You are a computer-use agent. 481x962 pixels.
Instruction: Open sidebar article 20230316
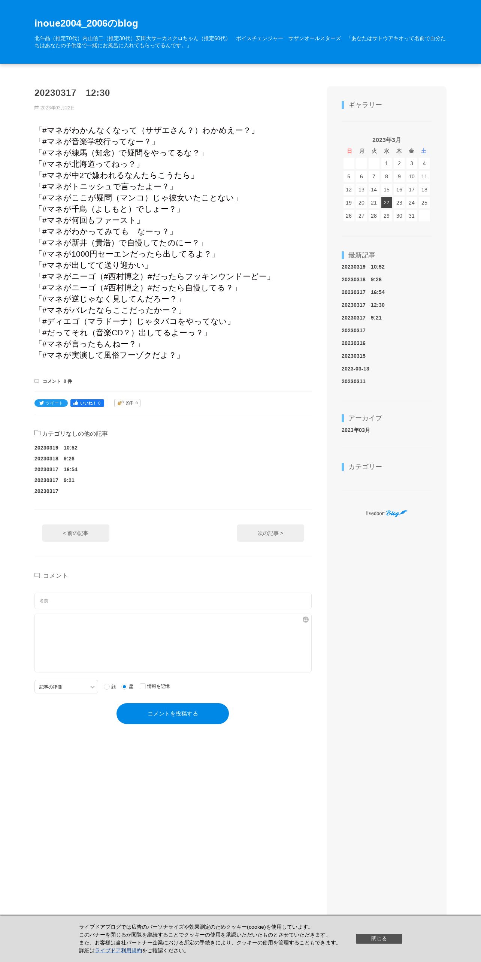354,343
